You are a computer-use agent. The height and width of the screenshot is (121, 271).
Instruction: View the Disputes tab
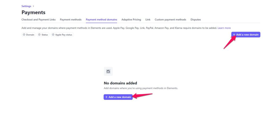click(196, 20)
